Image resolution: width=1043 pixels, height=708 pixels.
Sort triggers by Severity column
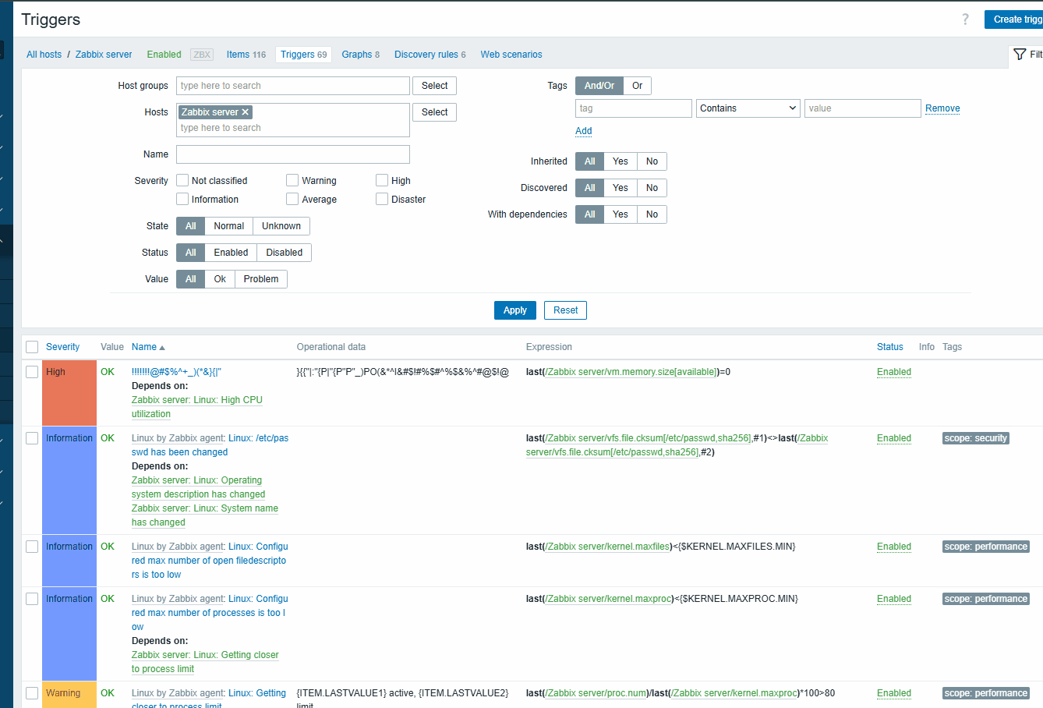(x=62, y=347)
